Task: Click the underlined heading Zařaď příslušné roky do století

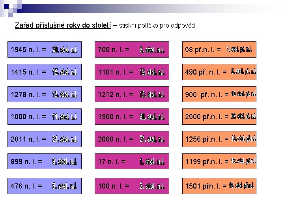Action: [x=63, y=25]
